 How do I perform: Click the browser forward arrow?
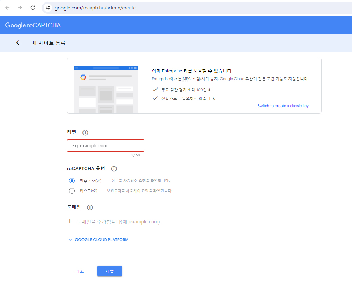coord(20,8)
